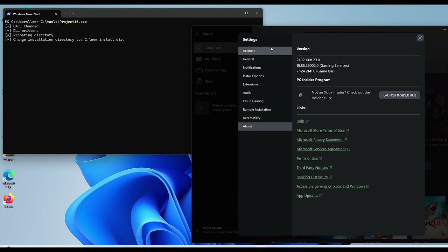This screenshot has width=448, height=252.
Task: Click the version number 2402.1001.23.0
Action: [x=308, y=60]
